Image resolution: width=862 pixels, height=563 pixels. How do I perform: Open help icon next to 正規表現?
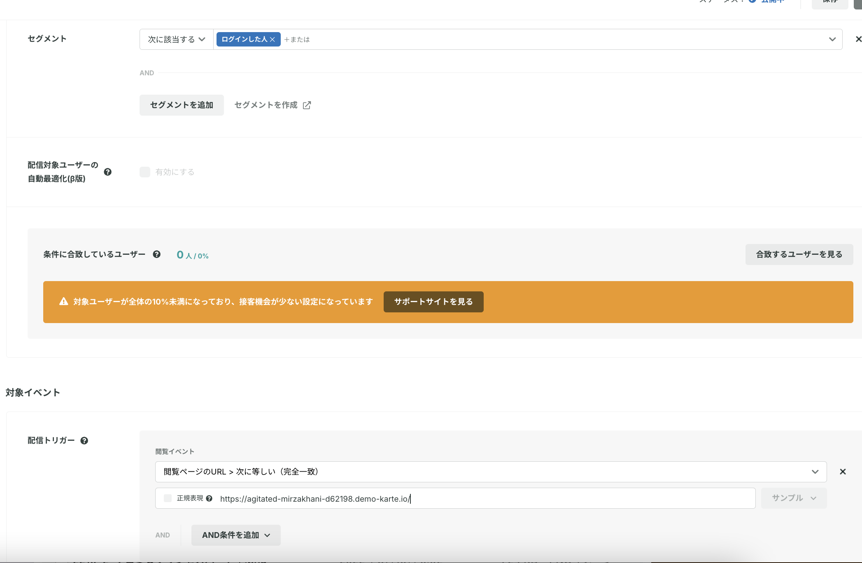click(209, 498)
